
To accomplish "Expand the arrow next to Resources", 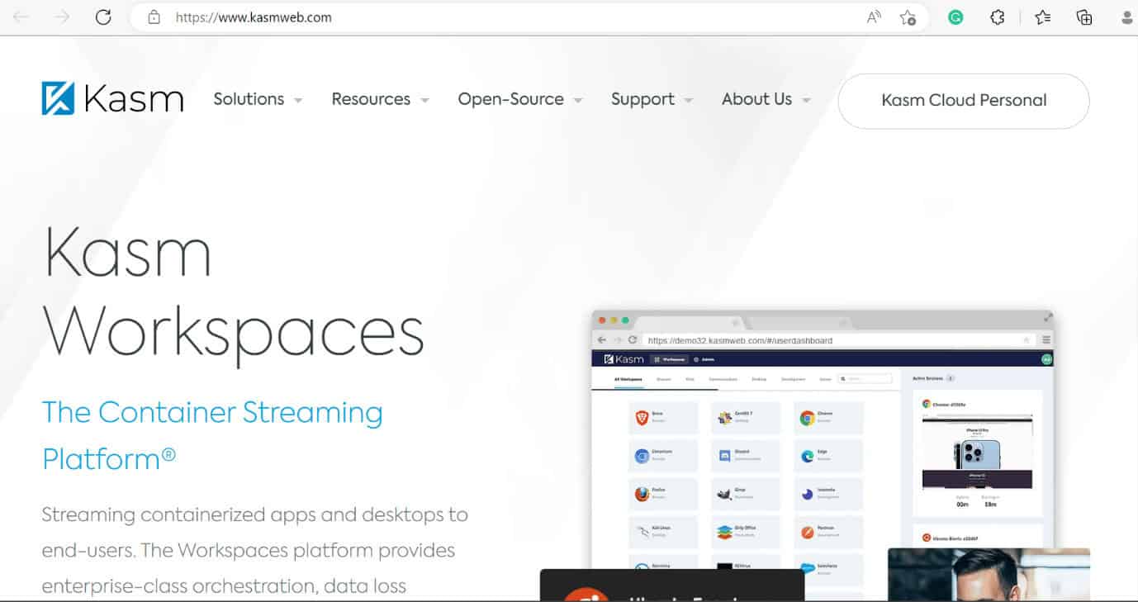I will tap(424, 101).
